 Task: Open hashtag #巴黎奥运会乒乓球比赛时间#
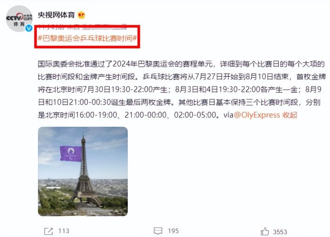tap(87, 38)
